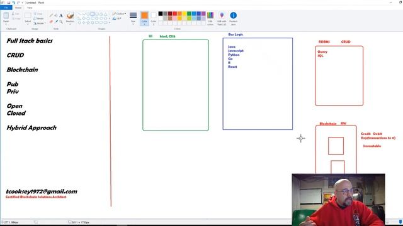
Task: Click the 'CRUD' text in left list
Action: coord(15,55)
